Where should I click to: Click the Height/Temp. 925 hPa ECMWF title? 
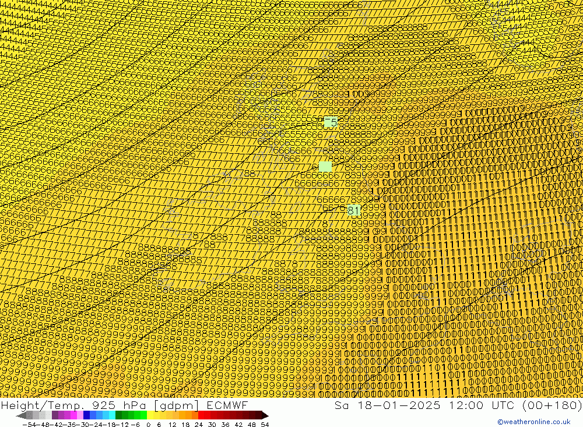124,405
